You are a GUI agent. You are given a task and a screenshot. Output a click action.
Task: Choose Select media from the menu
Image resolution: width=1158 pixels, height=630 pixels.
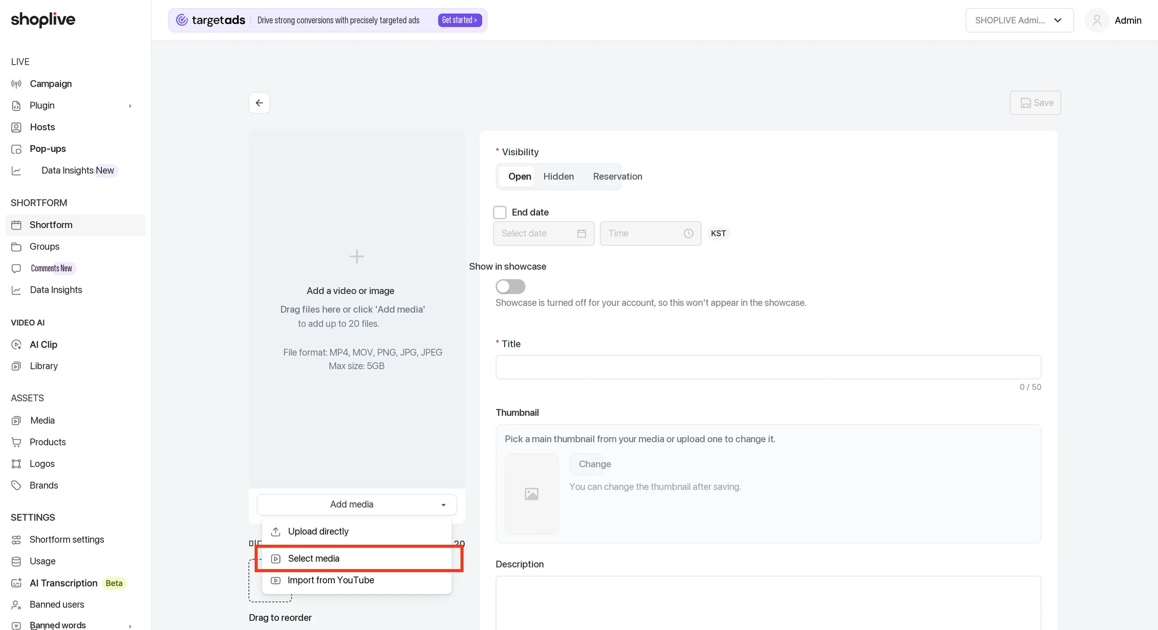click(357, 558)
